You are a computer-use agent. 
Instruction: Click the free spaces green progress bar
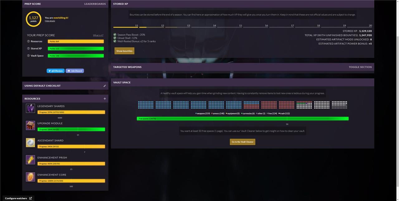[x=243, y=119]
